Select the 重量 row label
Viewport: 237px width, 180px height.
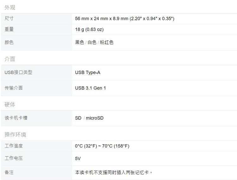click(x=9, y=29)
